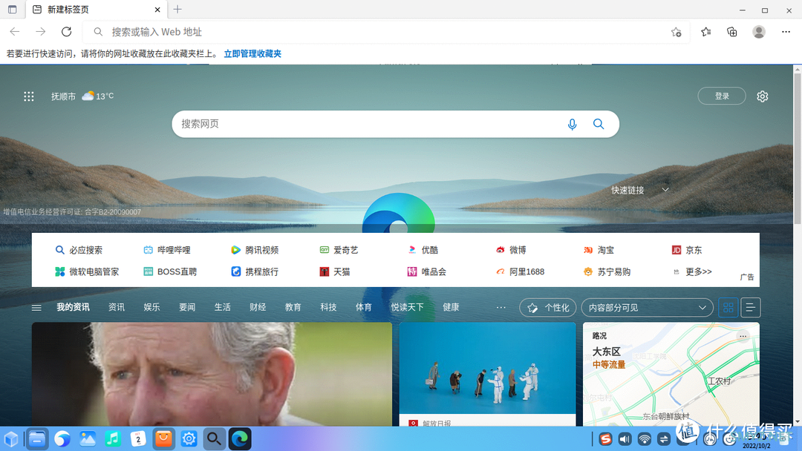
Task: Click the volume speaker tray icon
Action: 625,438
